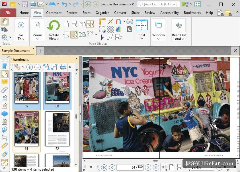This screenshot has height=172, width=240.
Task: Select the Hand tool
Action: click(x=5, y=22)
